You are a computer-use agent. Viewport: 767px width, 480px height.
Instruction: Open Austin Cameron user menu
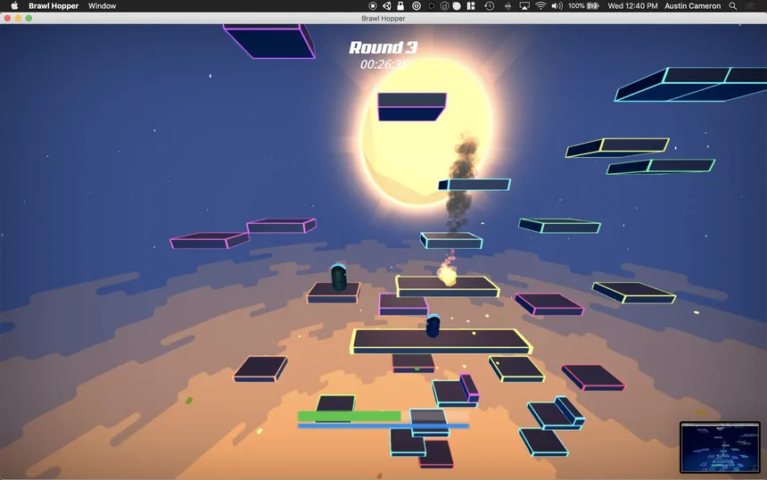coord(692,6)
